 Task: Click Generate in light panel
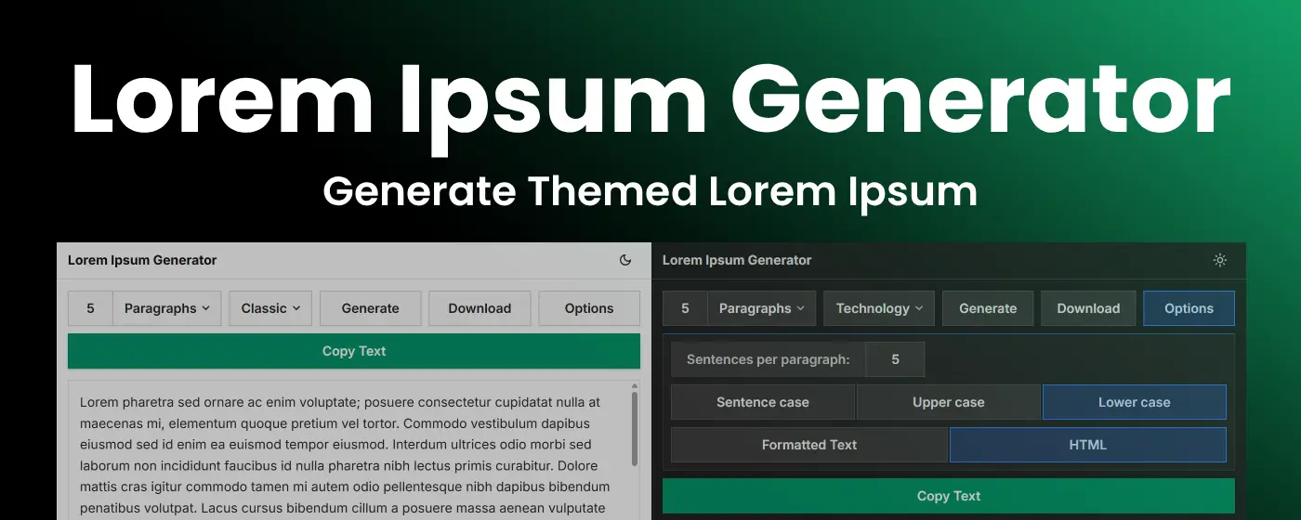[x=370, y=308]
